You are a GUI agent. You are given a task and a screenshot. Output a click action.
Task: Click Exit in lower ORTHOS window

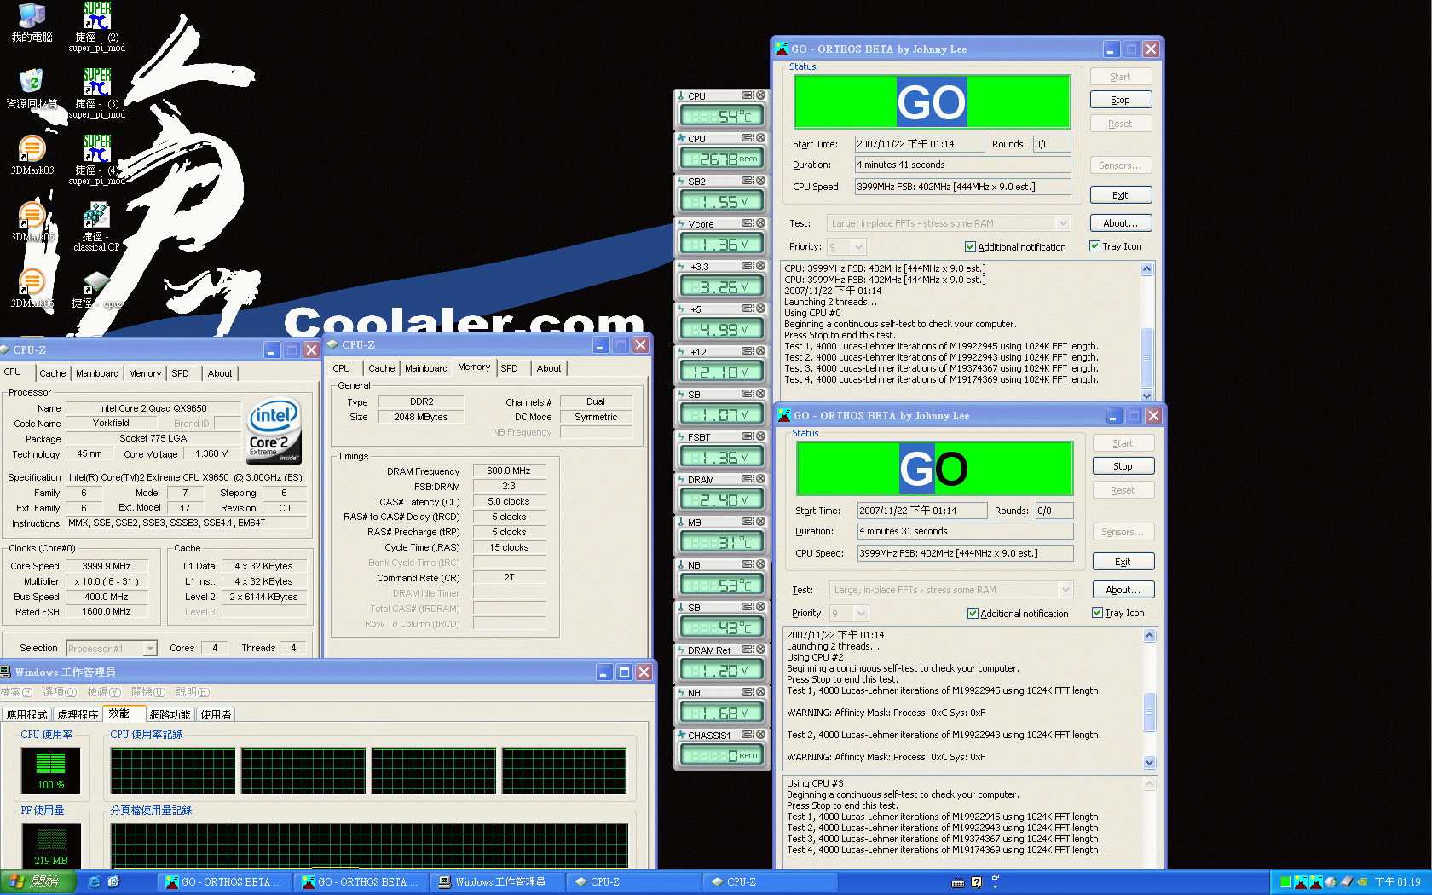[x=1123, y=562]
